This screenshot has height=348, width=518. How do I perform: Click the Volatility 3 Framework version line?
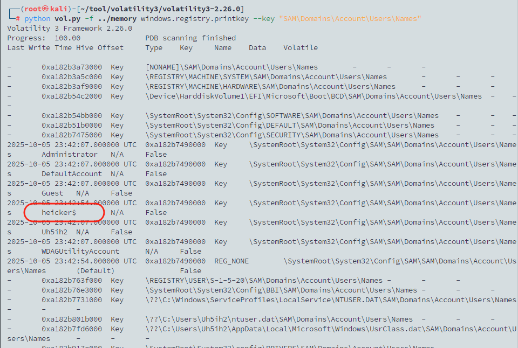tap(70, 29)
